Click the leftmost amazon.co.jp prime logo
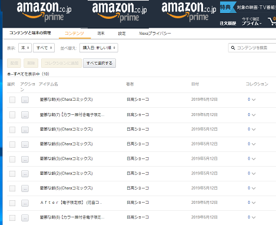Viewport: 276px width, 225px height. pos(44,12)
